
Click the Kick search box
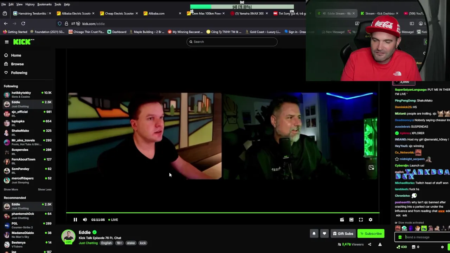232,42
